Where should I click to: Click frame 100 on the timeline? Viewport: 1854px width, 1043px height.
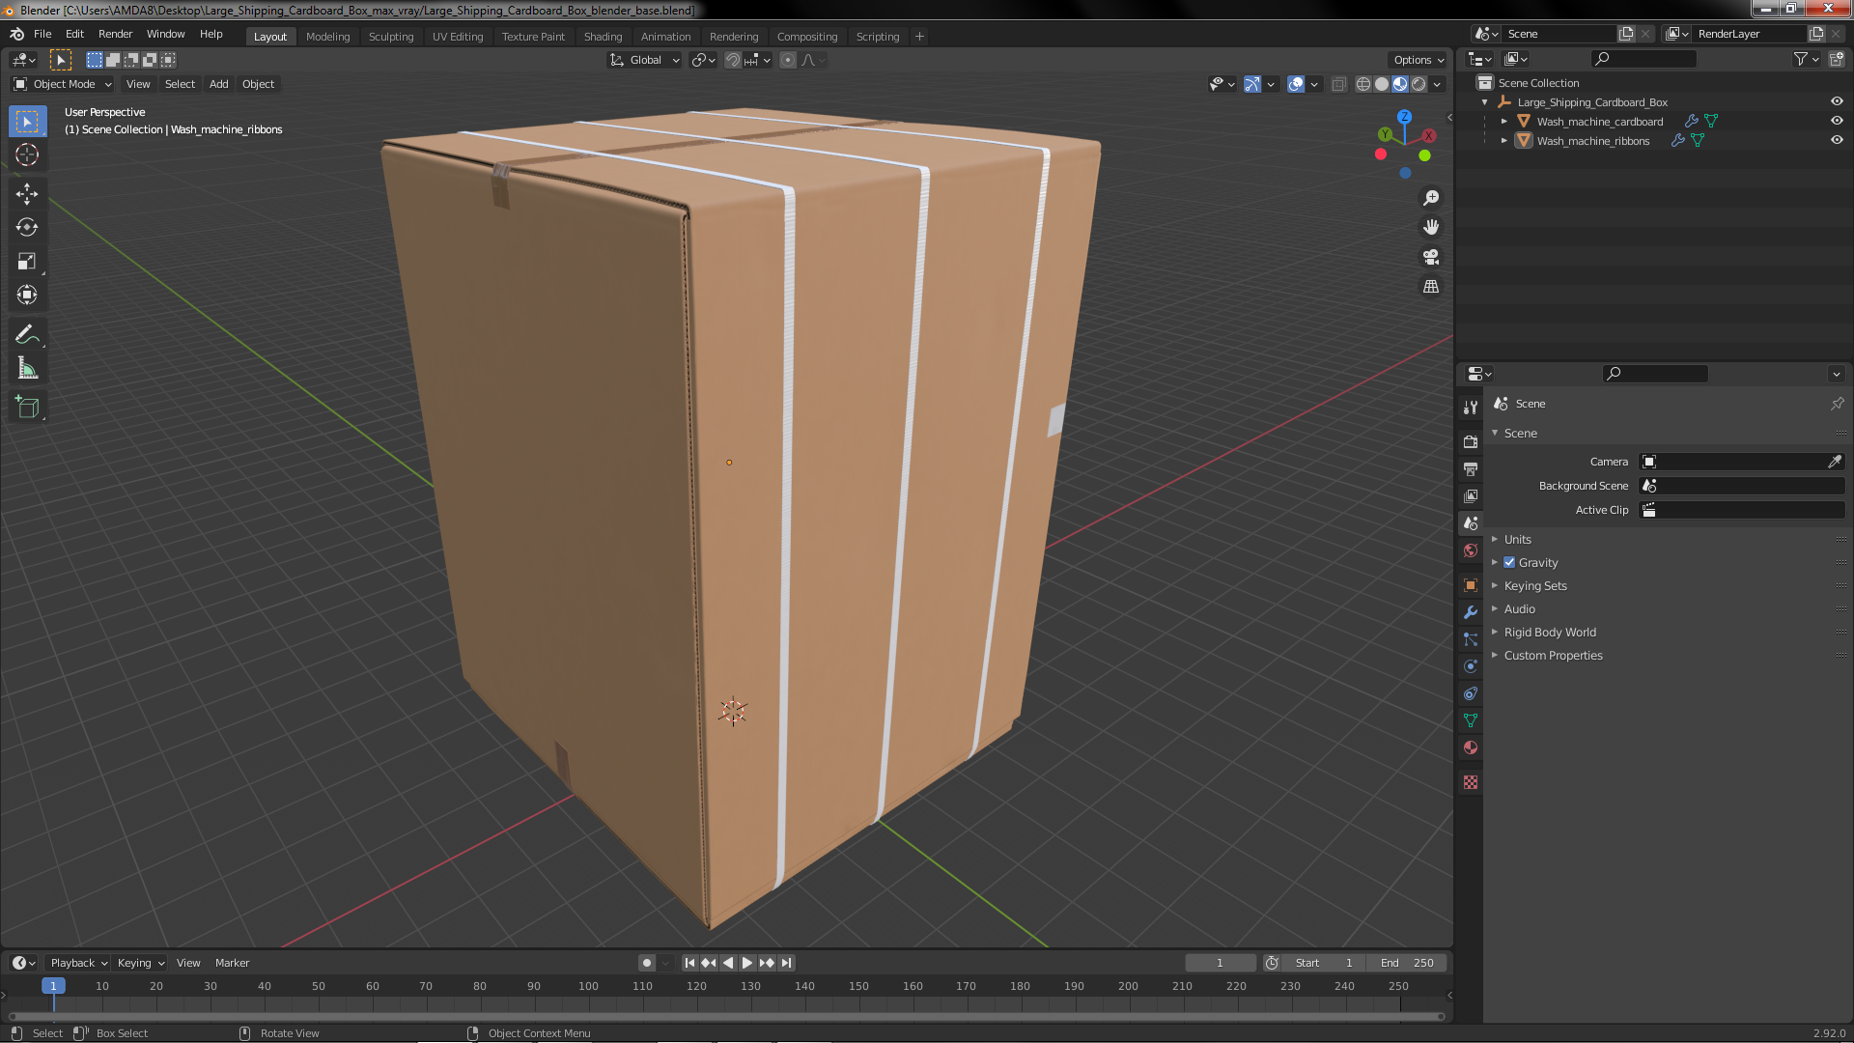tap(588, 986)
